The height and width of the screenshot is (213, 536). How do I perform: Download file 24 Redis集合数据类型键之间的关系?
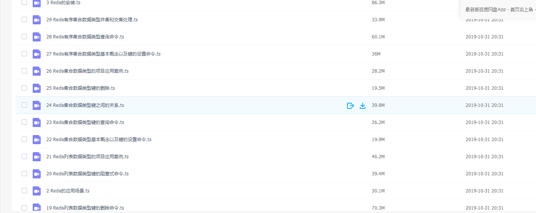coord(363,105)
